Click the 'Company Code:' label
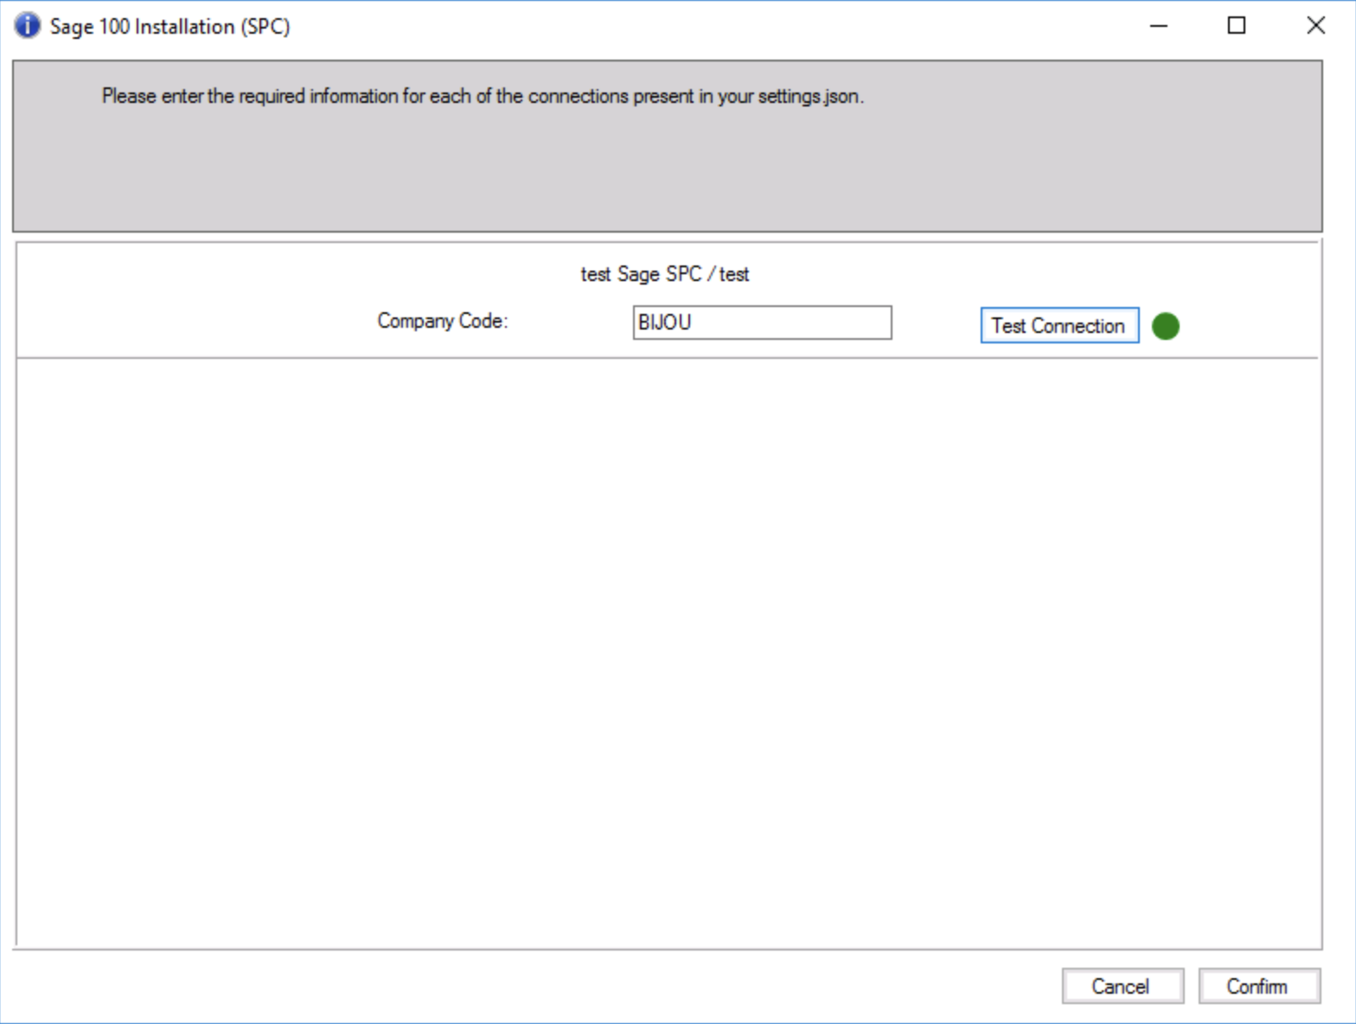The image size is (1356, 1024). [443, 321]
